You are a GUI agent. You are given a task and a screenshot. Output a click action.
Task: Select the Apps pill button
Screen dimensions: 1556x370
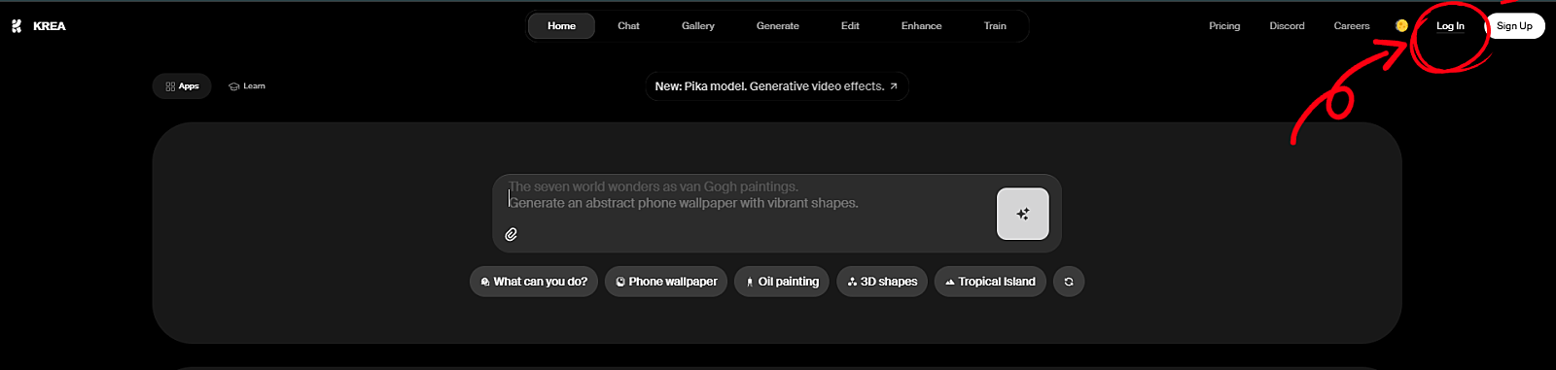point(182,86)
